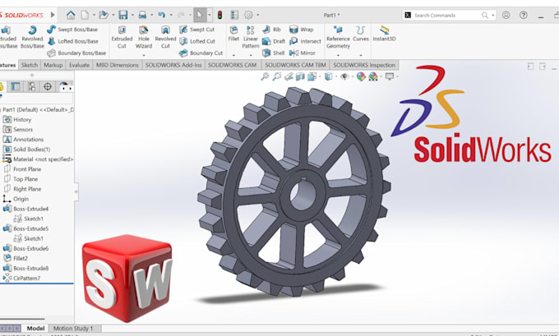Choose the Swept Boss/Base tool
Image resolution: width=559 pixels, height=336 pixels.
(x=72, y=30)
